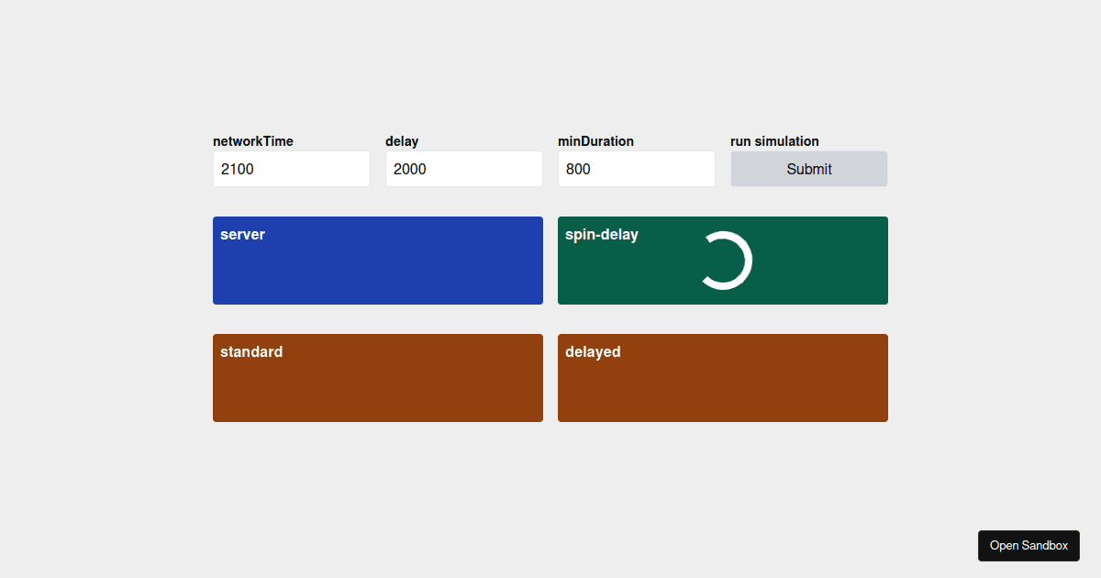
Task: Click the loading spinner in spin-delay panel
Action: pyautogui.click(x=725, y=260)
